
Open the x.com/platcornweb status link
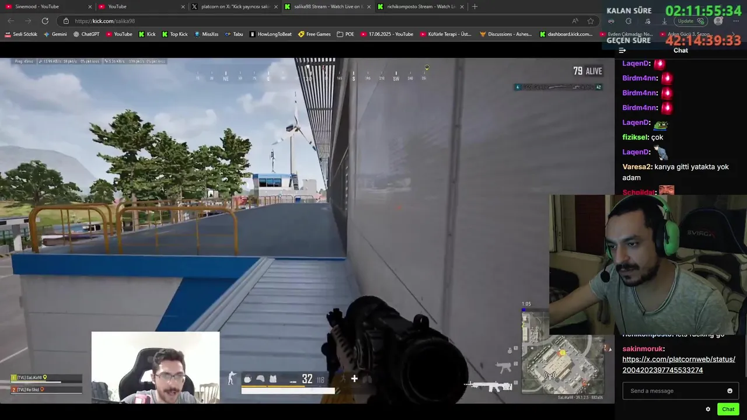[679, 365]
